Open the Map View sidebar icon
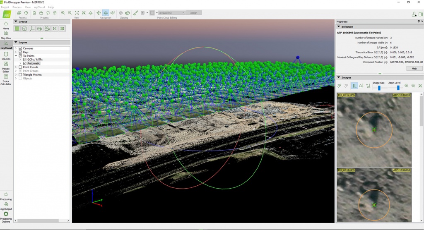 click(6, 34)
